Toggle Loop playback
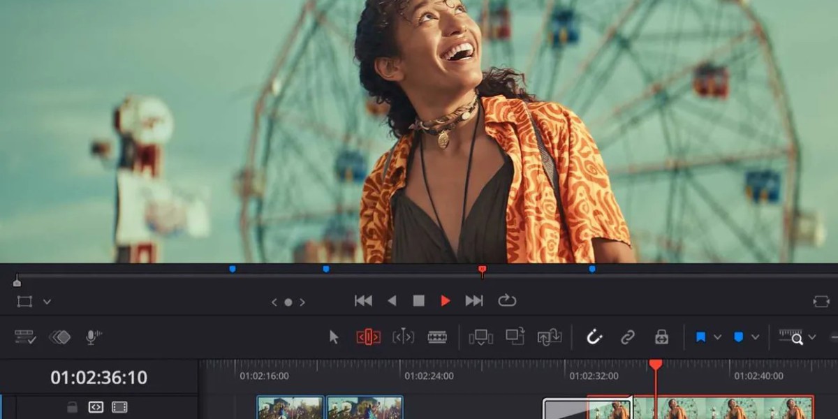The image size is (838, 419). (507, 301)
